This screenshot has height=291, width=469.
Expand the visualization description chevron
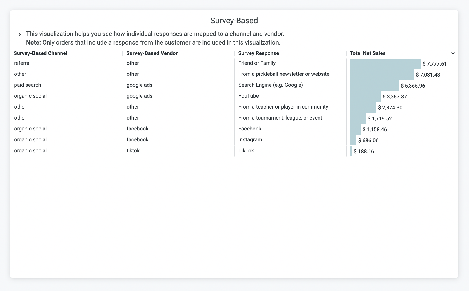[19, 34]
